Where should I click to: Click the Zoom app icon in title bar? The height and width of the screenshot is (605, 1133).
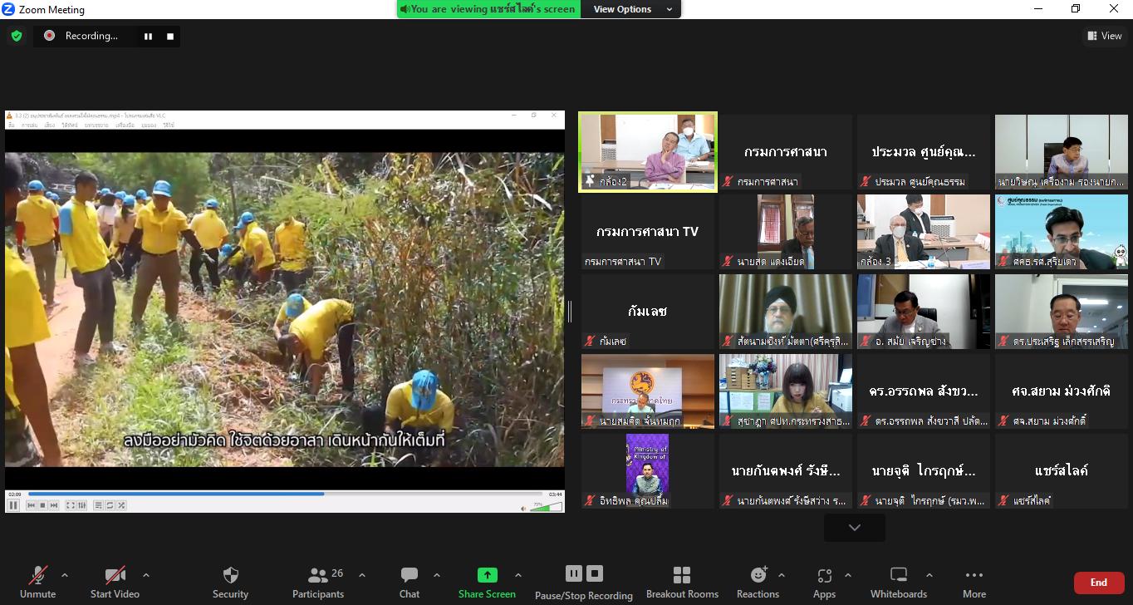[9, 9]
